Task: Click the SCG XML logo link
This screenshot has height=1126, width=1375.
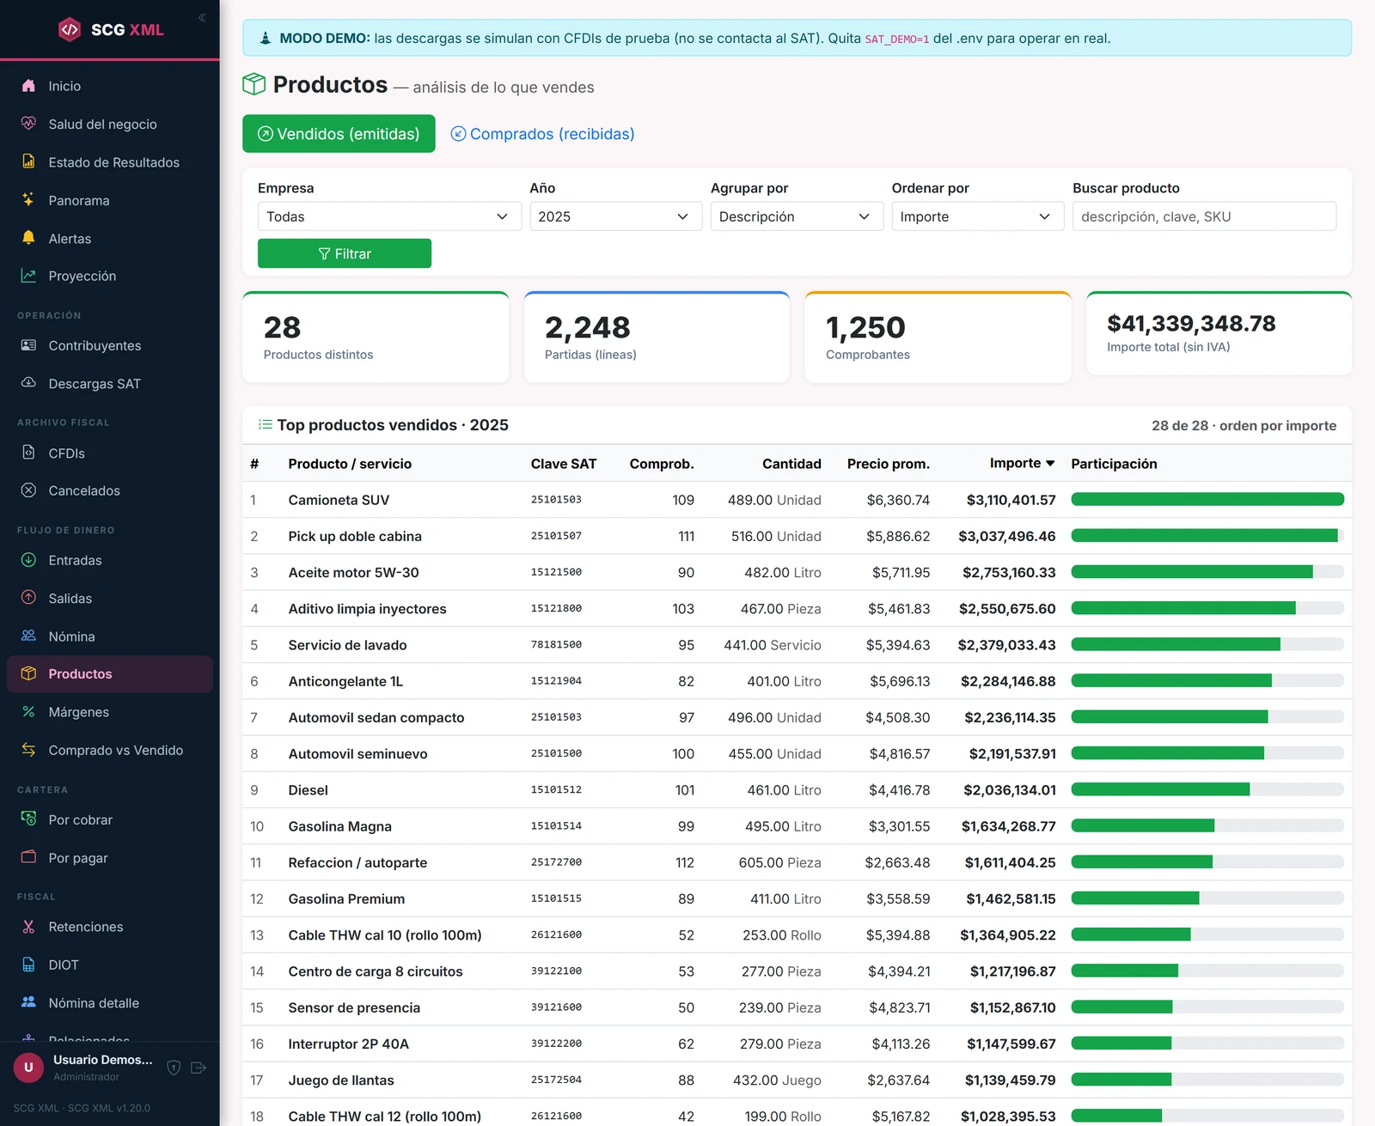Action: (110, 29)
